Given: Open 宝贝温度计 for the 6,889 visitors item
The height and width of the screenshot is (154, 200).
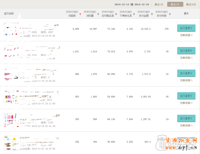Looking at the screenshot, I should coord(186,28).
